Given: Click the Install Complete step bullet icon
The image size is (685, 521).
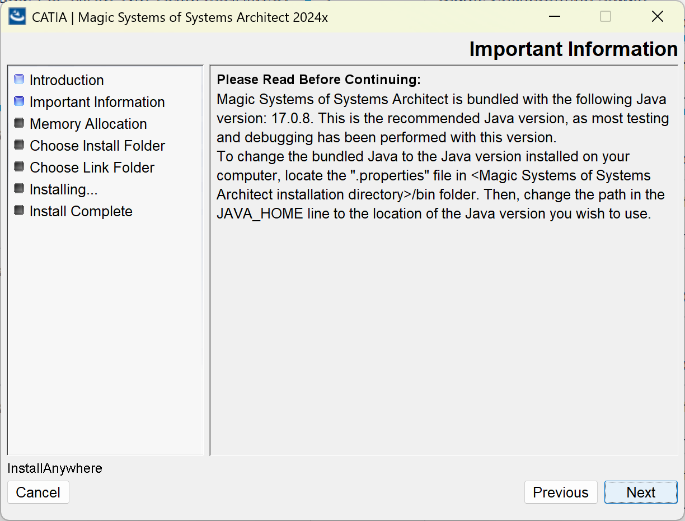Looking at the screenshot, I should pyautogui.click(x=20, y=211).
